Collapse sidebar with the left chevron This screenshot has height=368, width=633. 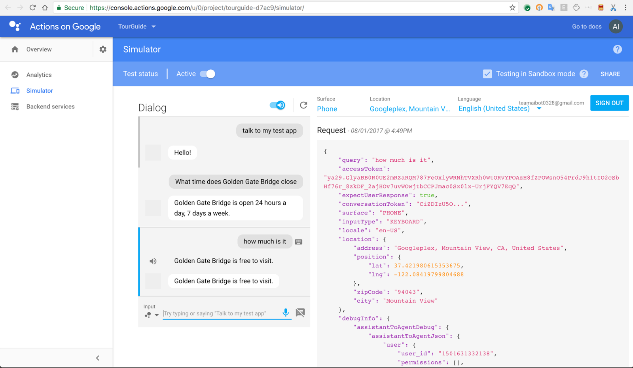click(98, 358)
